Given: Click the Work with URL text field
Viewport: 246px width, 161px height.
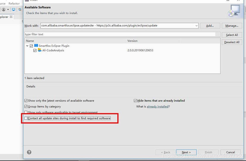Looking at the screenshot, I should [117, 26].
